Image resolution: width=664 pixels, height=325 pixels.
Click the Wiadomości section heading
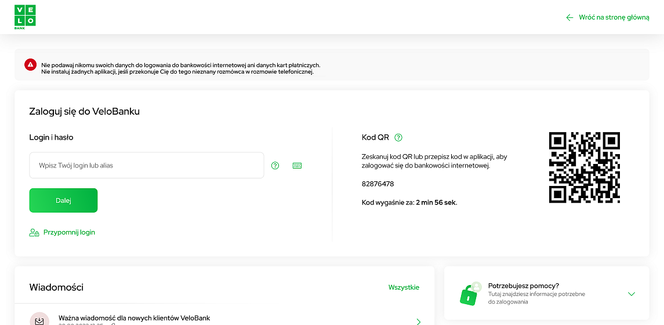56,287
